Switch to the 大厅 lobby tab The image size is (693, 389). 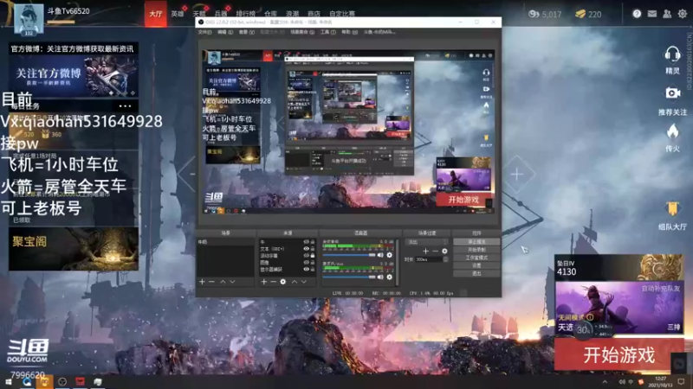(x=156, y=14)
